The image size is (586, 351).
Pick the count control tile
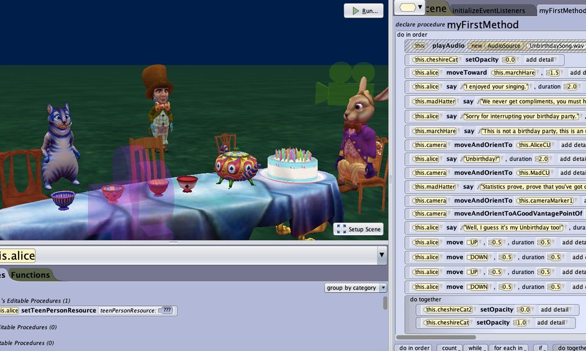click(x=449, y=348)
